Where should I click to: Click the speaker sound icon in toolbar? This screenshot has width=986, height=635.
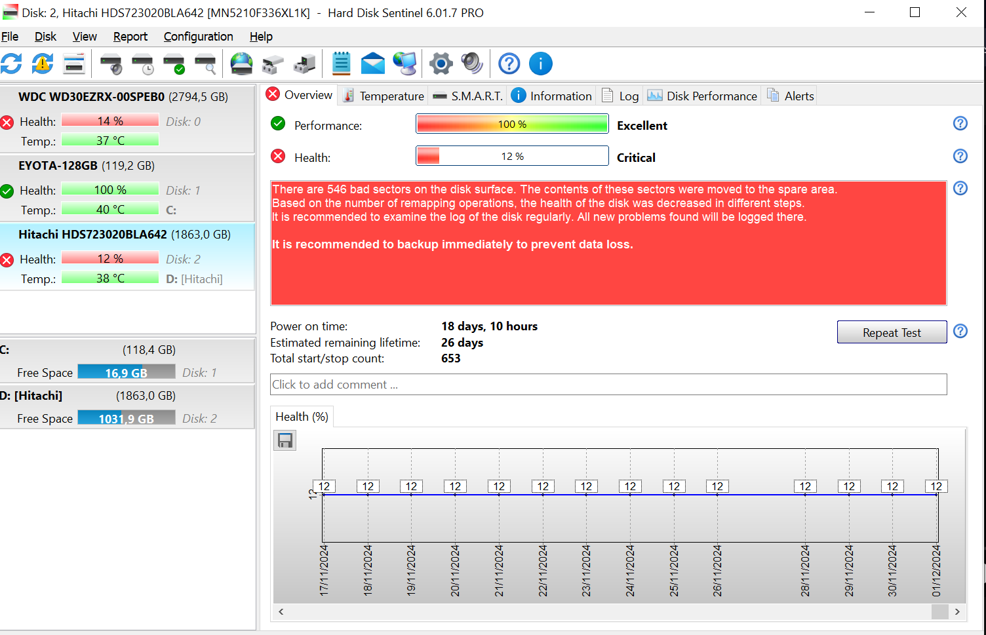(472, 64)
